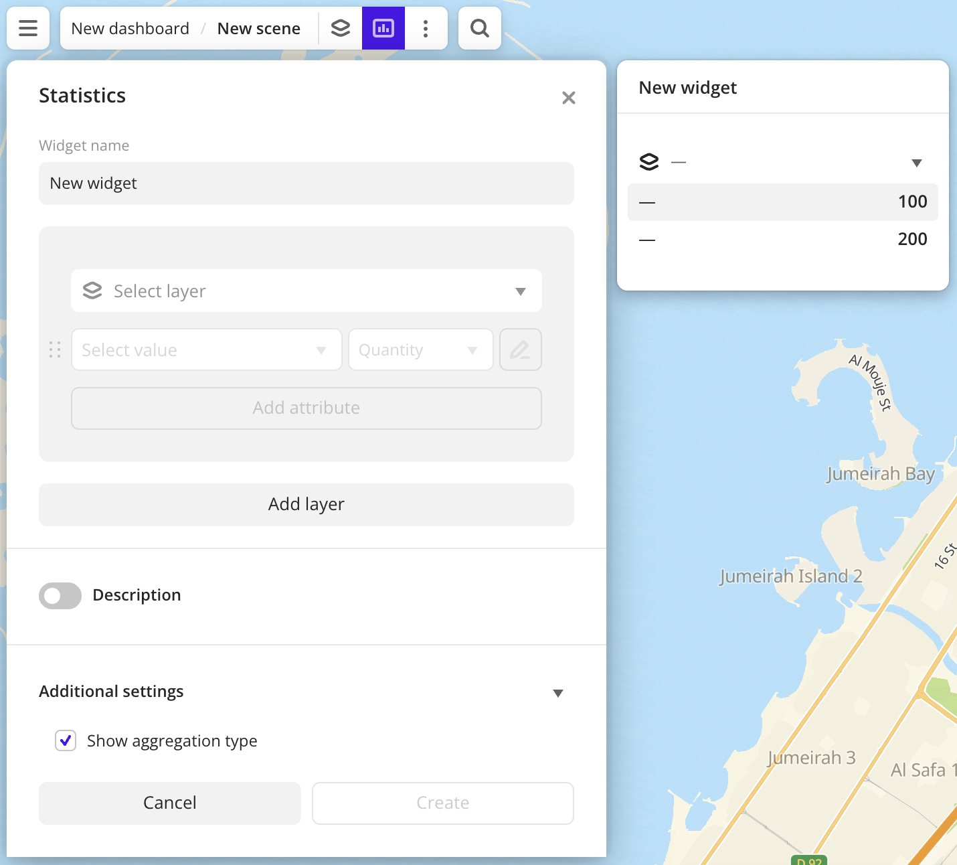This screenshot has height=865, width=957.
Task: Click the layer icon in the New widget preview
Action: click(x=648, y=161)
